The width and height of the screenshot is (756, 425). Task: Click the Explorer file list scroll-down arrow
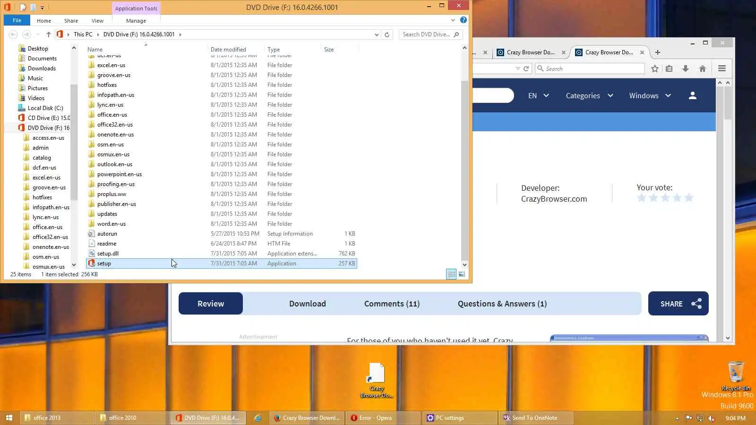pyautogui.click(x=464, y=265)
